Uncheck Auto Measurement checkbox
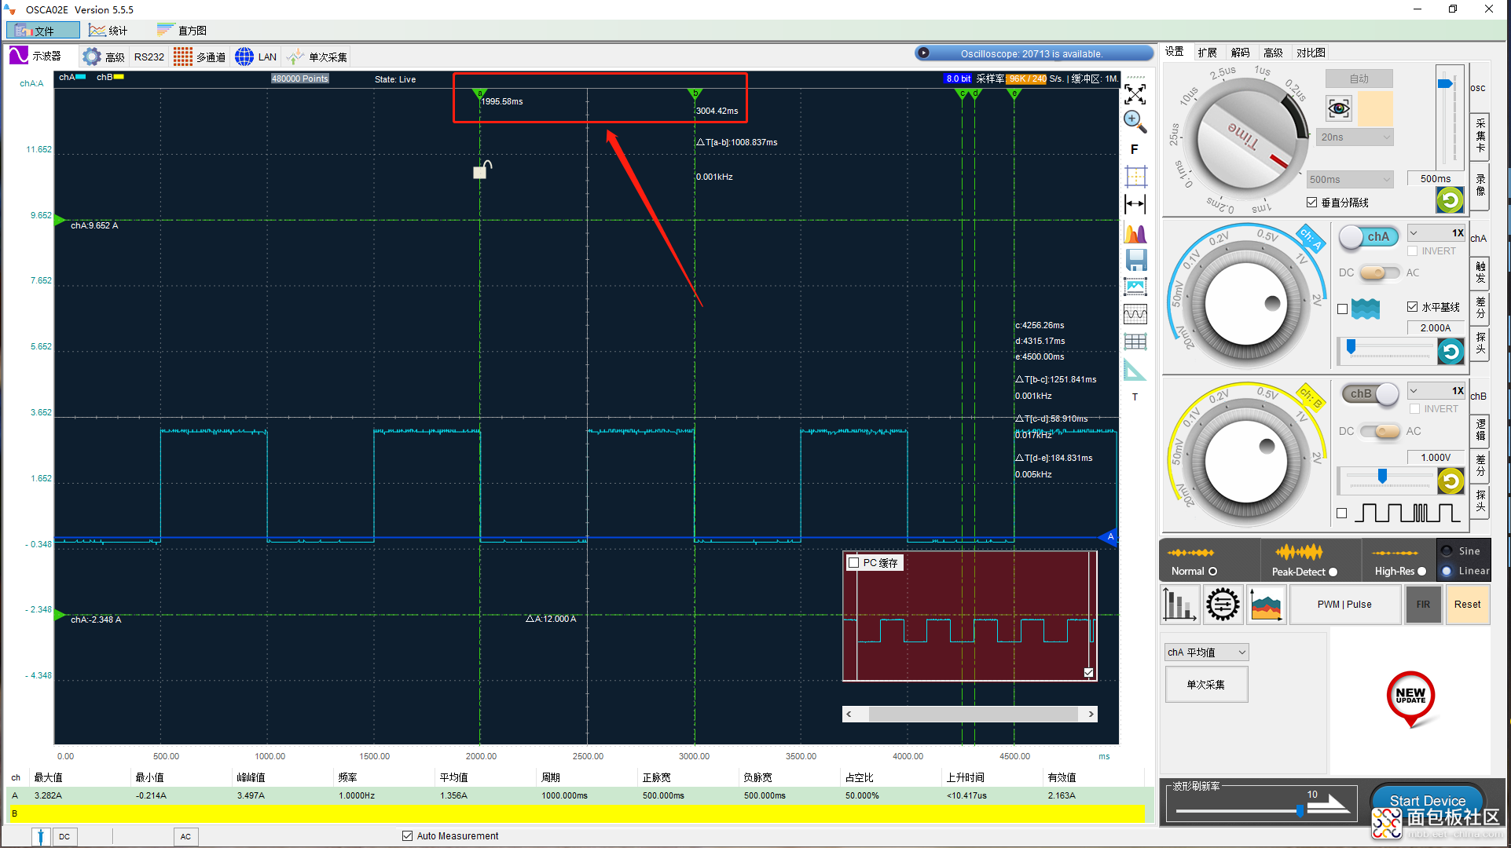The image size is (1511, 848). (407, 836)
